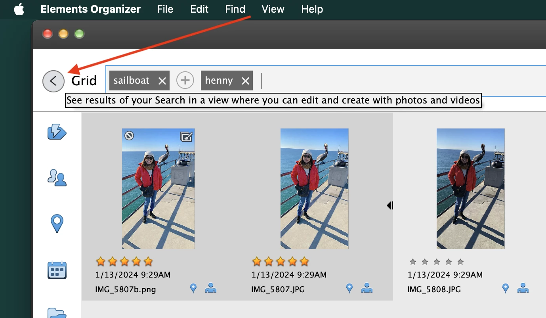Click the place pin icon for IMG_5807.JPG

(349, 288)
